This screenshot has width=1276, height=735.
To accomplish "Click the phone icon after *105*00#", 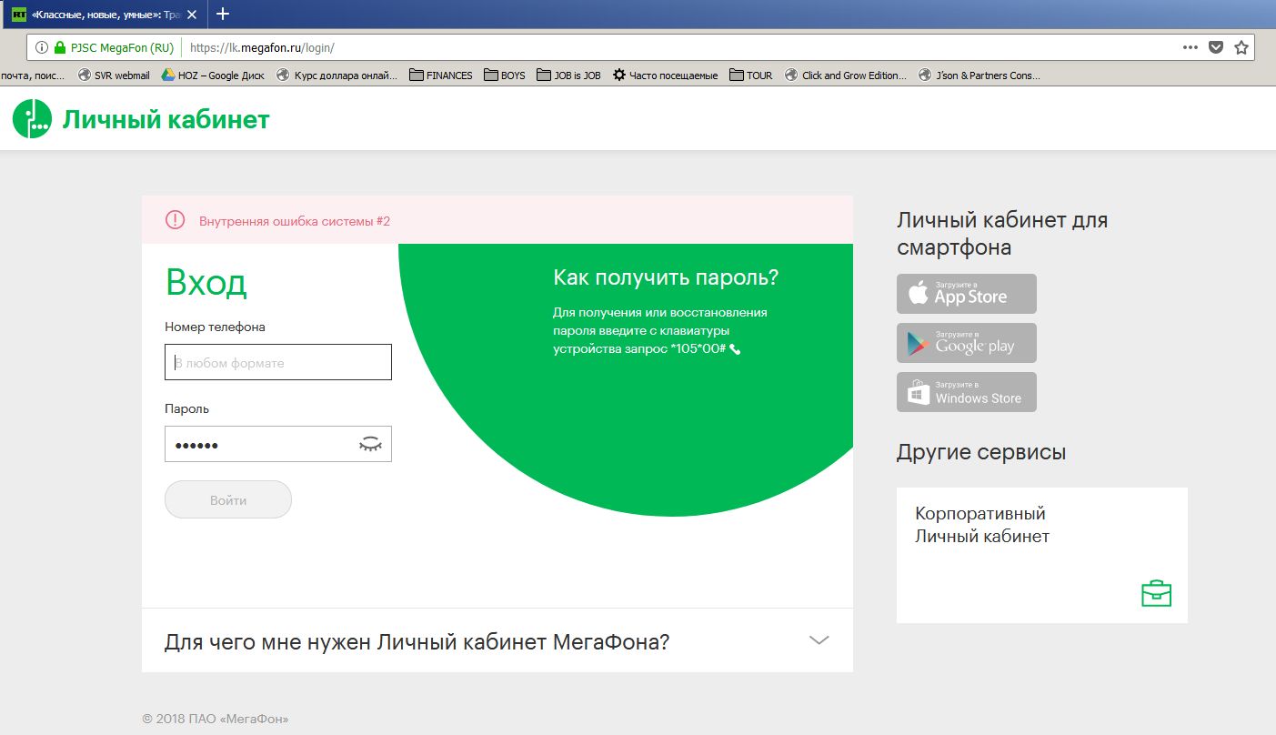I will 735,349.
